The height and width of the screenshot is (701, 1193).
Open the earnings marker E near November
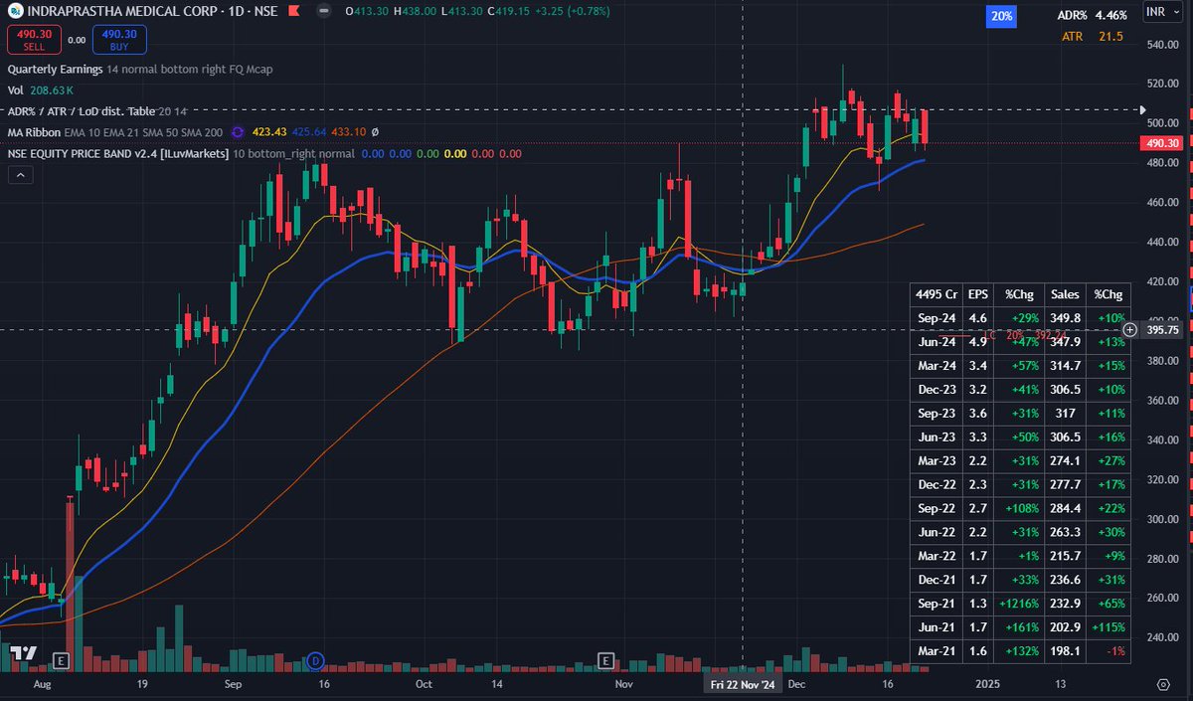click(x=605, y=660)
